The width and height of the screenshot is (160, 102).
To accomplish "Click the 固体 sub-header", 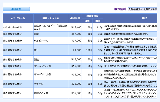I will [x=98, y=21].
